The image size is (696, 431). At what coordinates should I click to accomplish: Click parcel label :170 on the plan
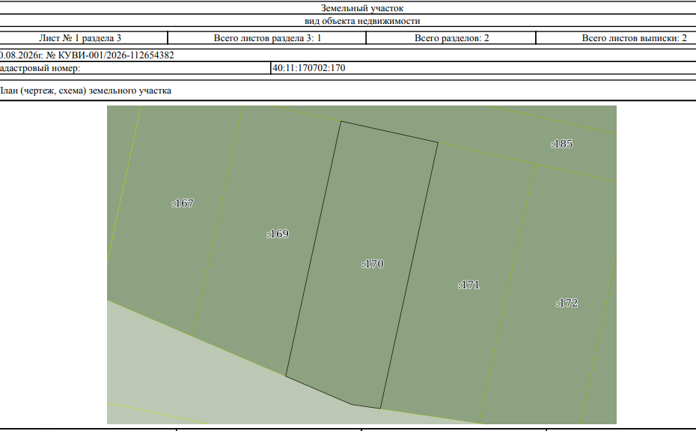coord(373,264)
